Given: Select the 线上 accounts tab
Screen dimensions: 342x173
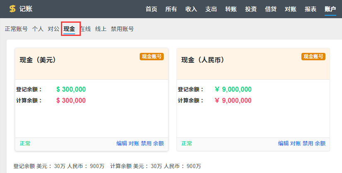Looking at the screenshot, I should [101, 29].
